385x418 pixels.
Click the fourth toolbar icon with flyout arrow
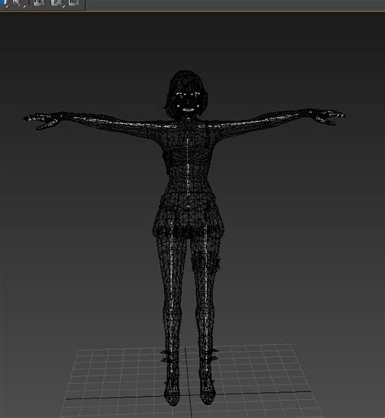point(57,2)
